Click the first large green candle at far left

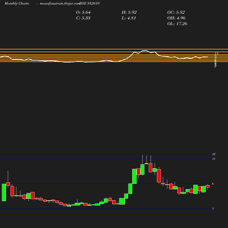click(4, 192)
